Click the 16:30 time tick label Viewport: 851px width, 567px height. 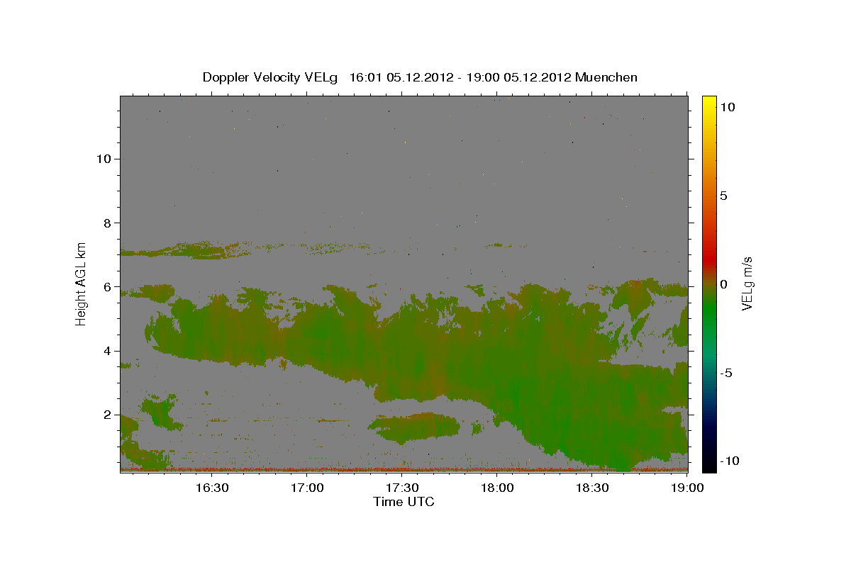click(x=212, y=488)
